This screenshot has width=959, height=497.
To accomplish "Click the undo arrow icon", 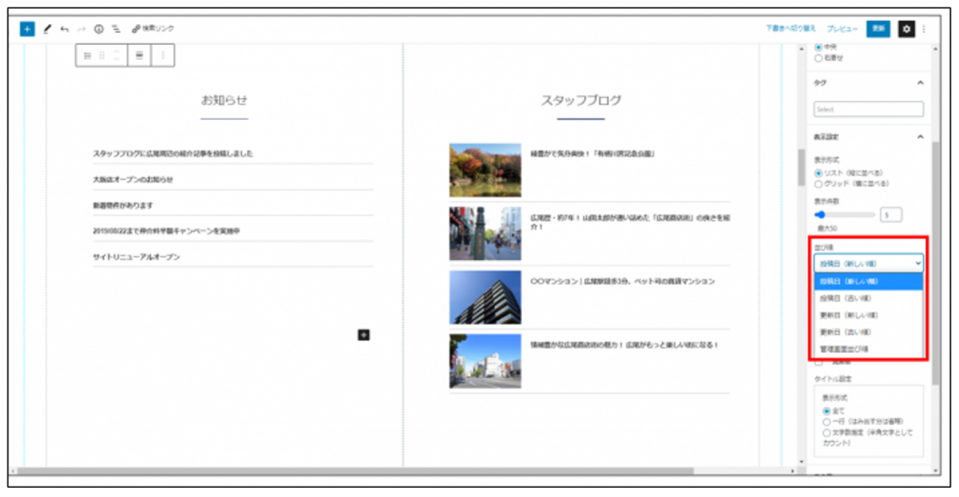I will (65, 29).
